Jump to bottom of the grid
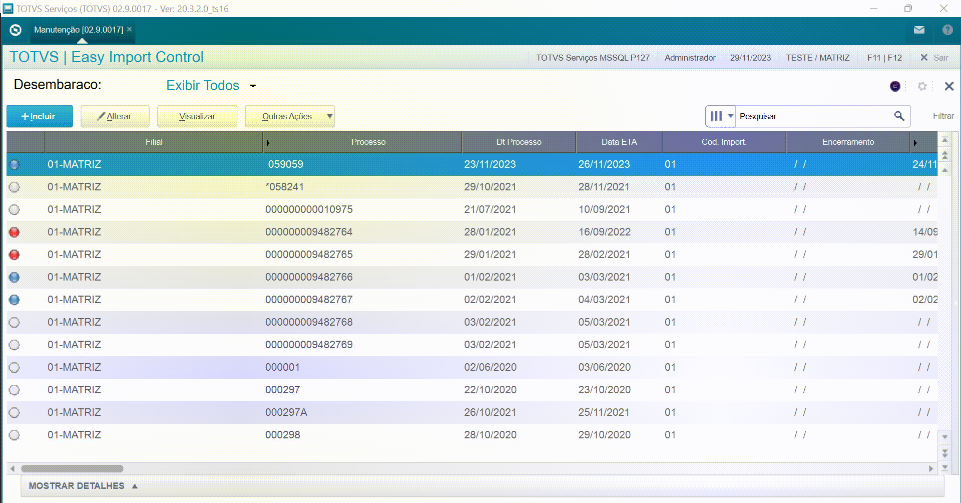This screenshot has width=961, height=503. point(944,468)
